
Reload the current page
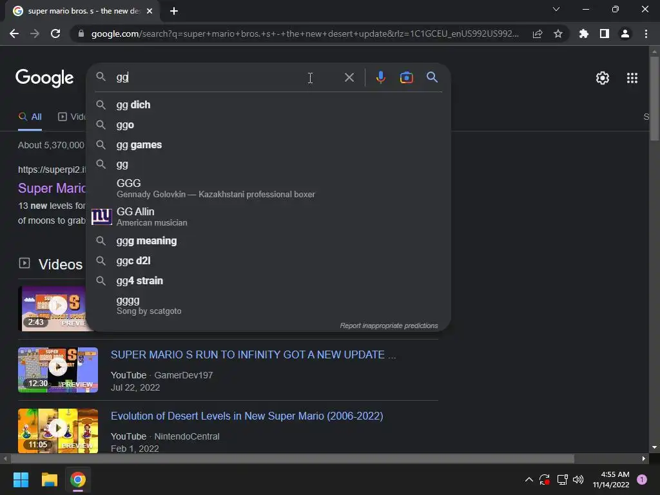[x=55, y=34]
